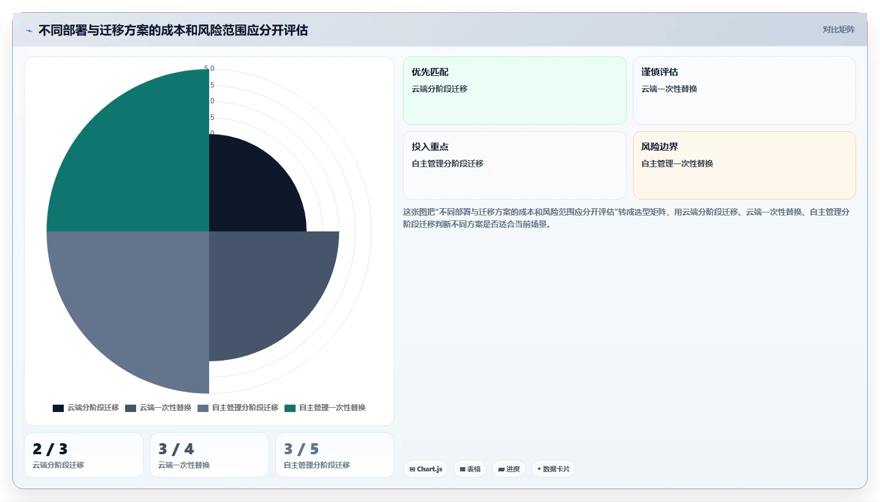Viewport: 880px width, 502px height.
Task: Click the icon in Chart.js tag
Action: (x=412, y=470)
